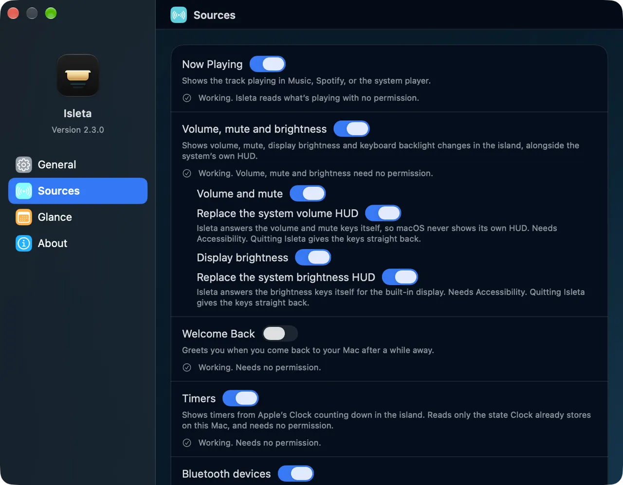Click the General gear icon in sidebar
The image size is (623, 485).
click(x=23, y=165)
